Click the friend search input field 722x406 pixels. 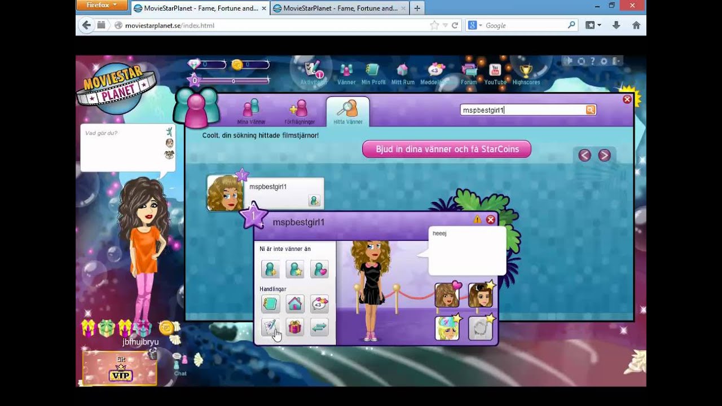pos(523,110)
